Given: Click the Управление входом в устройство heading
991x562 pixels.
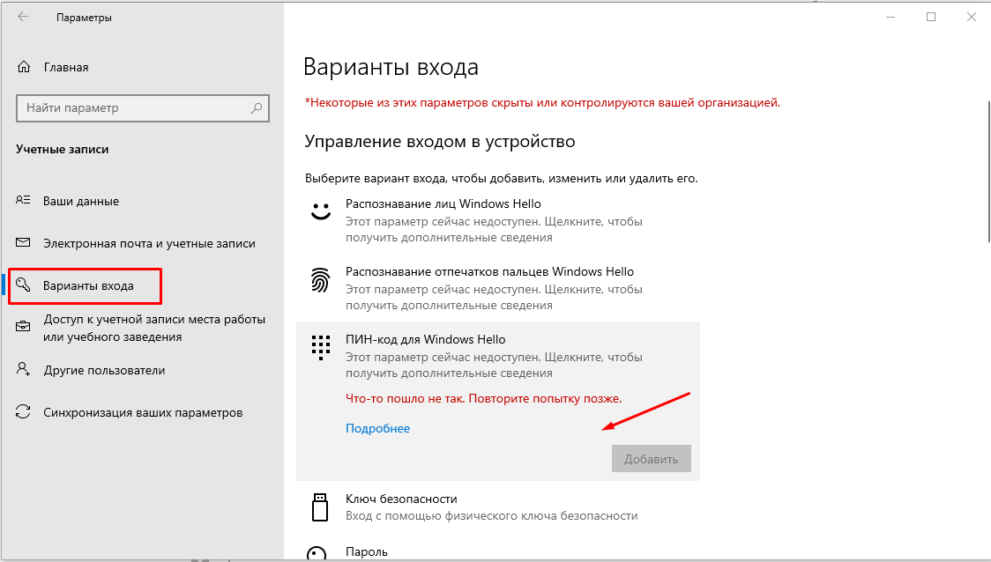Looking at the screenshot, I should 440,142.
